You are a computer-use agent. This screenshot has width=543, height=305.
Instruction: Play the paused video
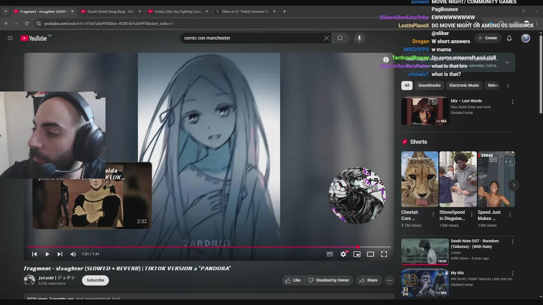click(47, 254)
